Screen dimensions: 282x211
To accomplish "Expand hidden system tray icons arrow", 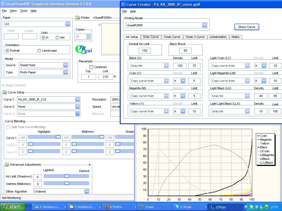I will point(246,207).
